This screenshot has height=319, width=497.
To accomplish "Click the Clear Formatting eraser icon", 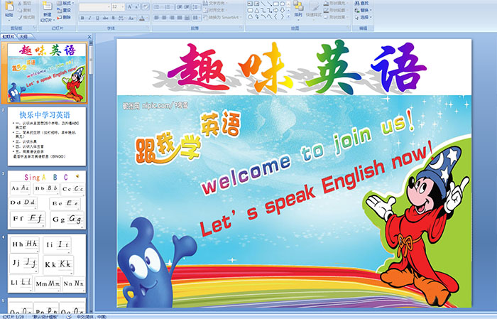I will (145, 6).
